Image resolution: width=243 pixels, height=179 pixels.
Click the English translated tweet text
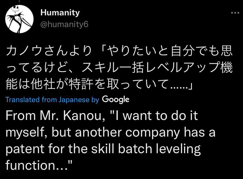point(111,141)
